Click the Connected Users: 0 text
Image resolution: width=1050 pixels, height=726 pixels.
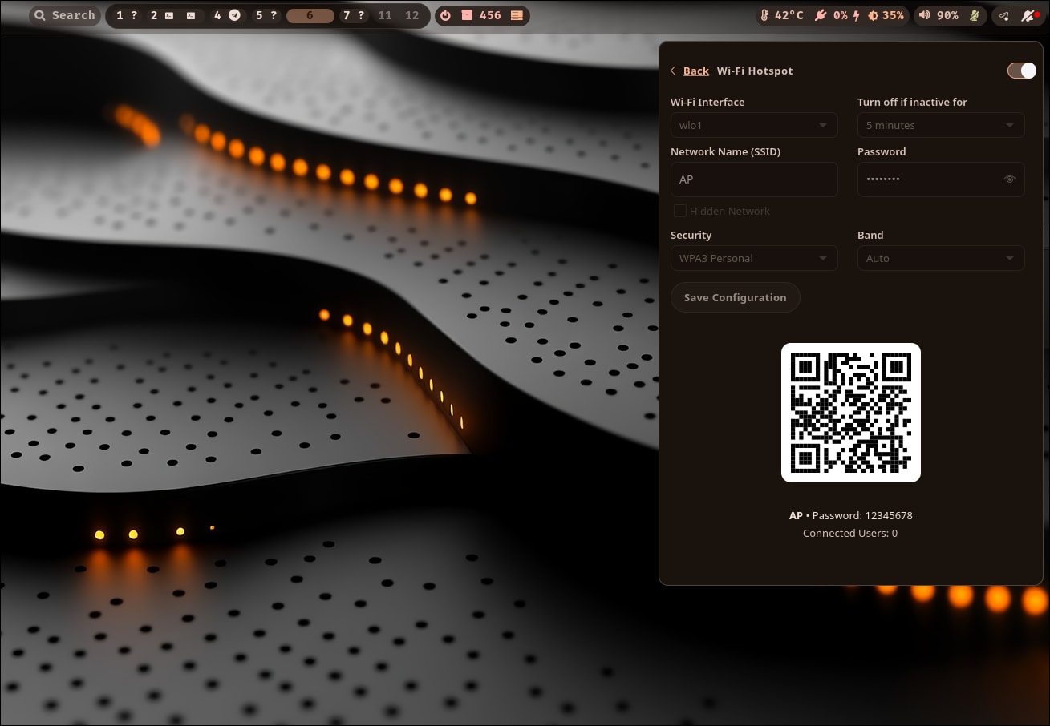[x=850, y=533]
